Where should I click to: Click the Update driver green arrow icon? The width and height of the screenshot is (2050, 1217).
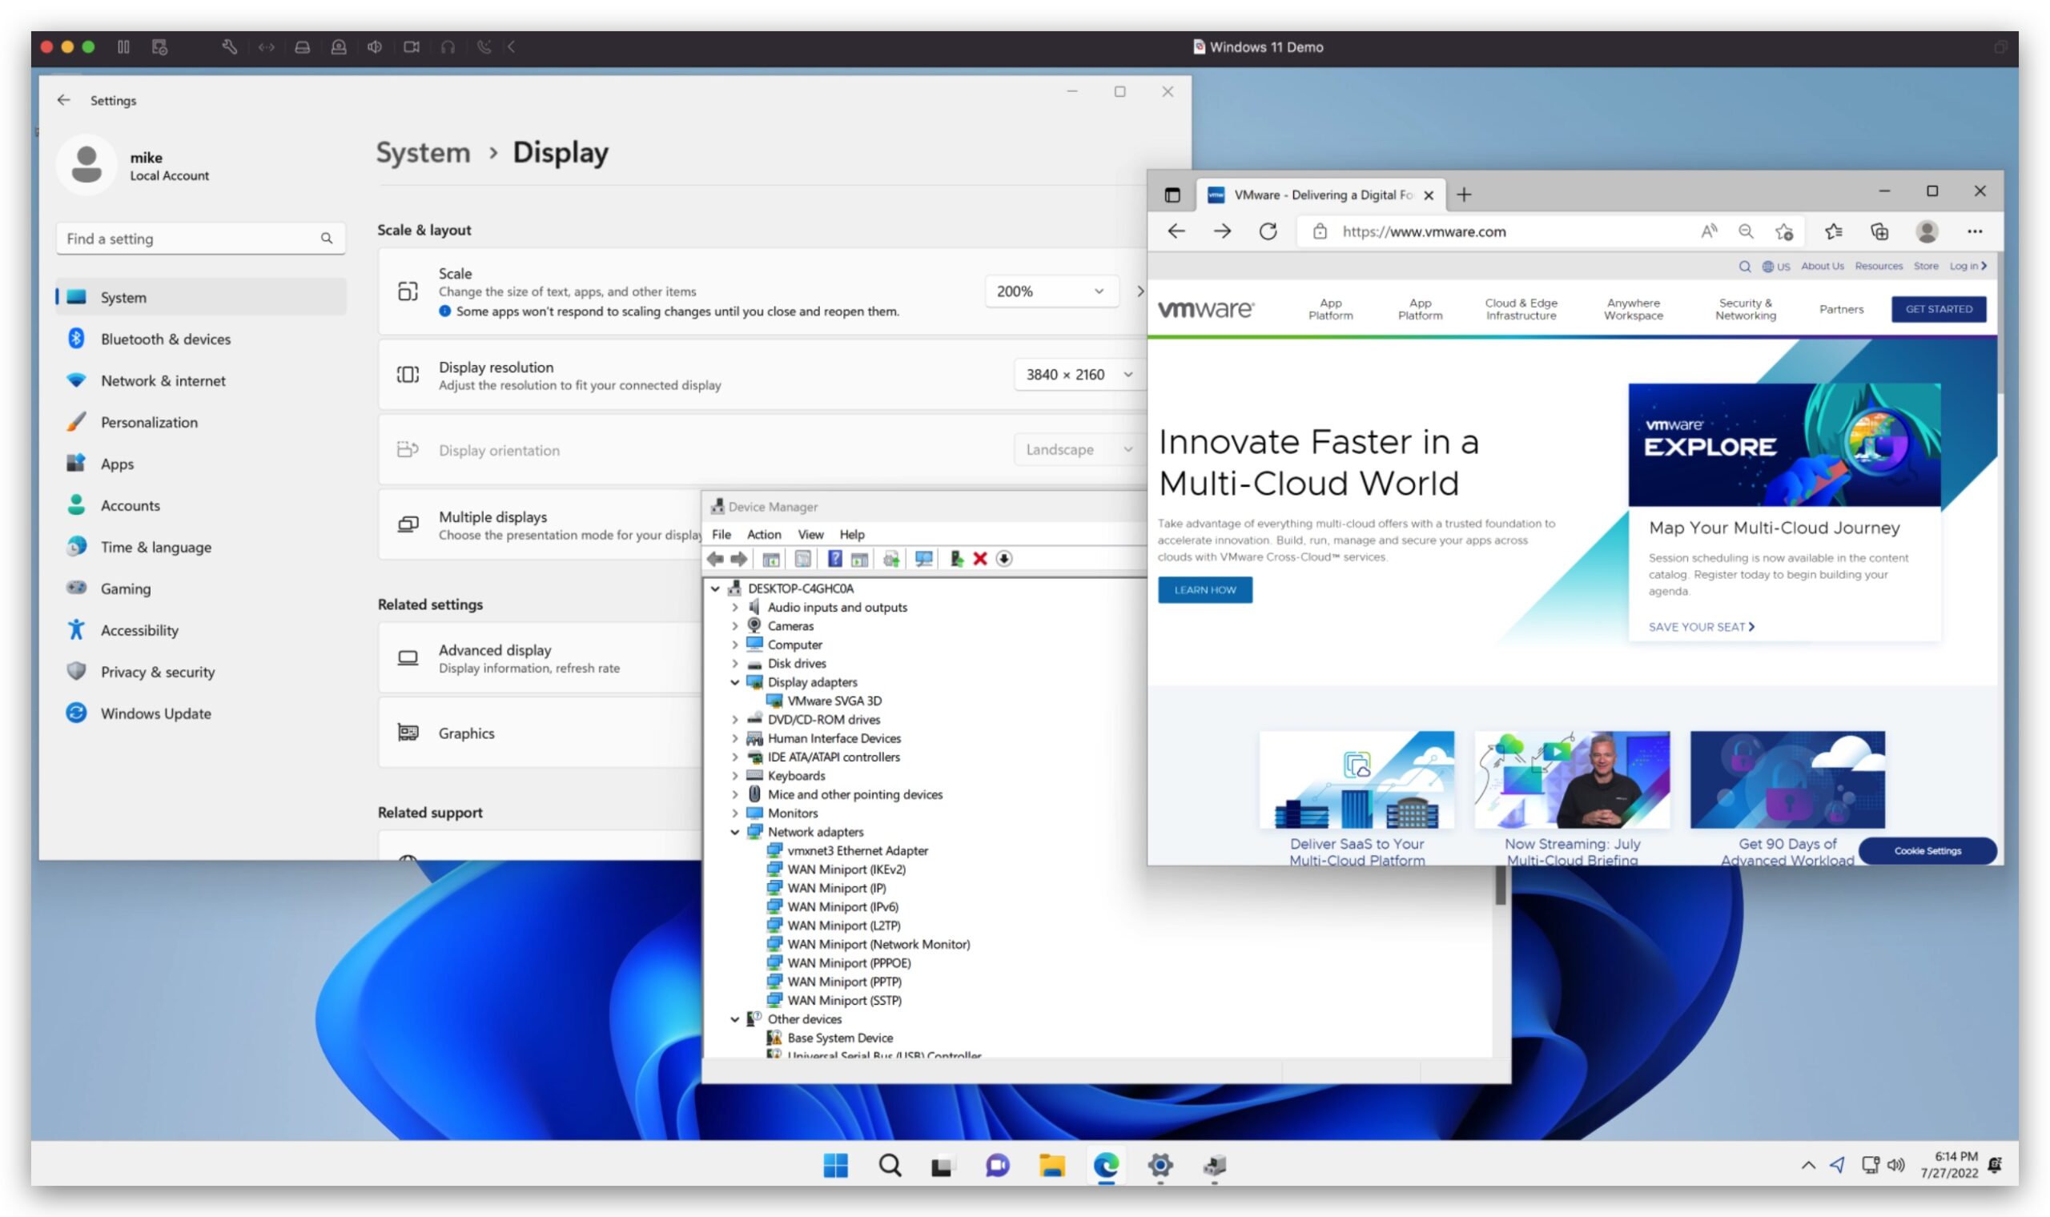[956, 559]
